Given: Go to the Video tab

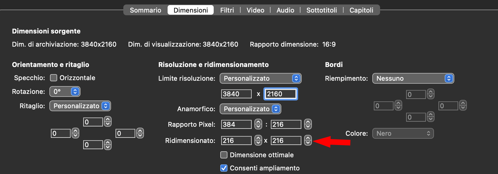Looking at the screenshot, I should pyautogui.click(x=255, y=10).
